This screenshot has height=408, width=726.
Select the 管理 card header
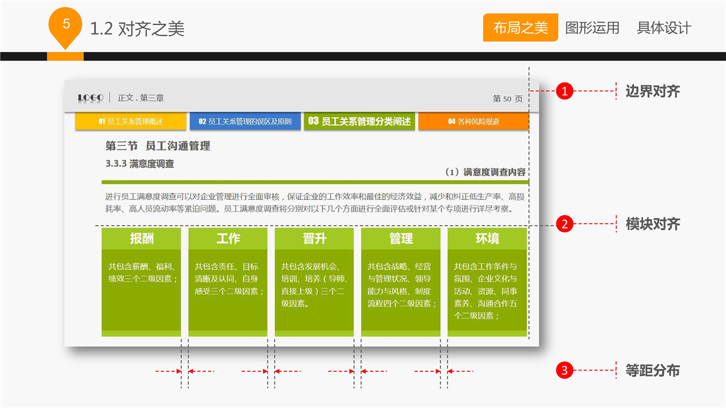(400, 239)
